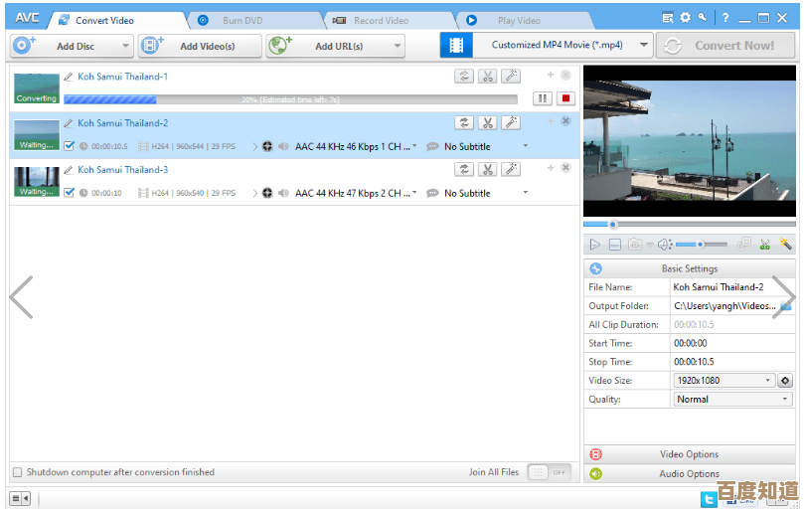Click the gear icon beside Video Size
Viewport: 804px width, 509px height.
(785, 381)
